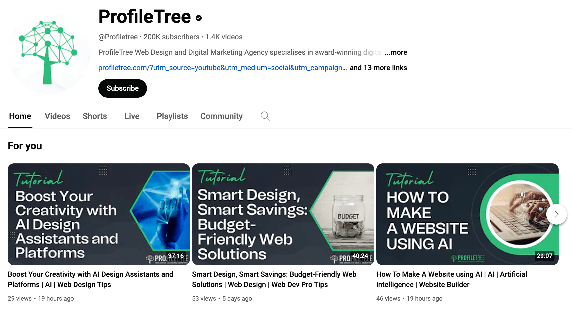572x315 pixels.
Task: Switch to the Videos tab
Action: click(x=57, y=116)
